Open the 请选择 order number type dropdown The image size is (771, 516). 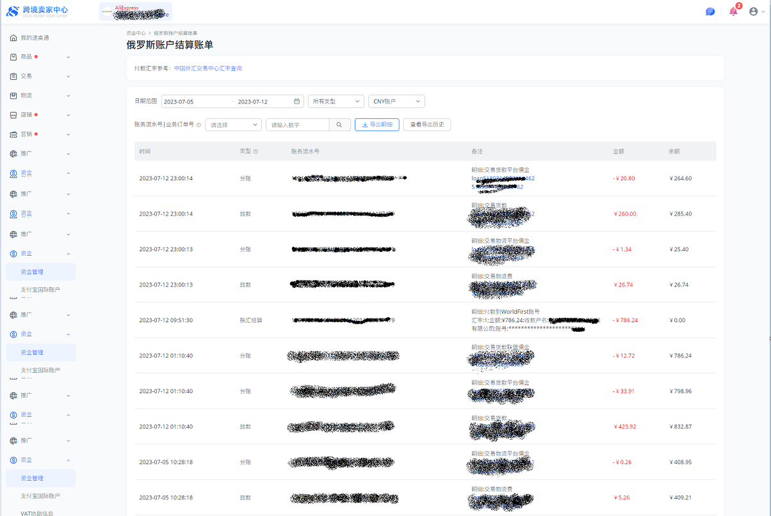pos(233,125)
